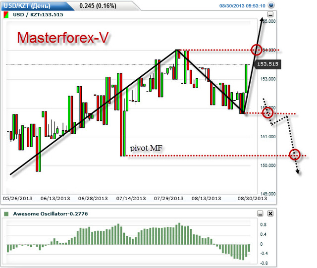Click the red circle marker near 154.000
Viewport: 317px width, 268px height.
pos(256,50)
